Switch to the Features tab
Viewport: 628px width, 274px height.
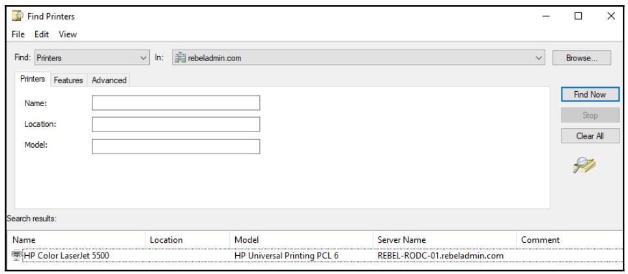click(x=68, y=80)
